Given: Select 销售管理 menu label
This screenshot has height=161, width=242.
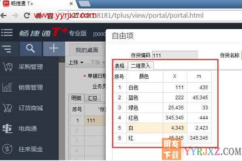Looking at the screenshot, I should pyautogui.click(x=31, y=87).
